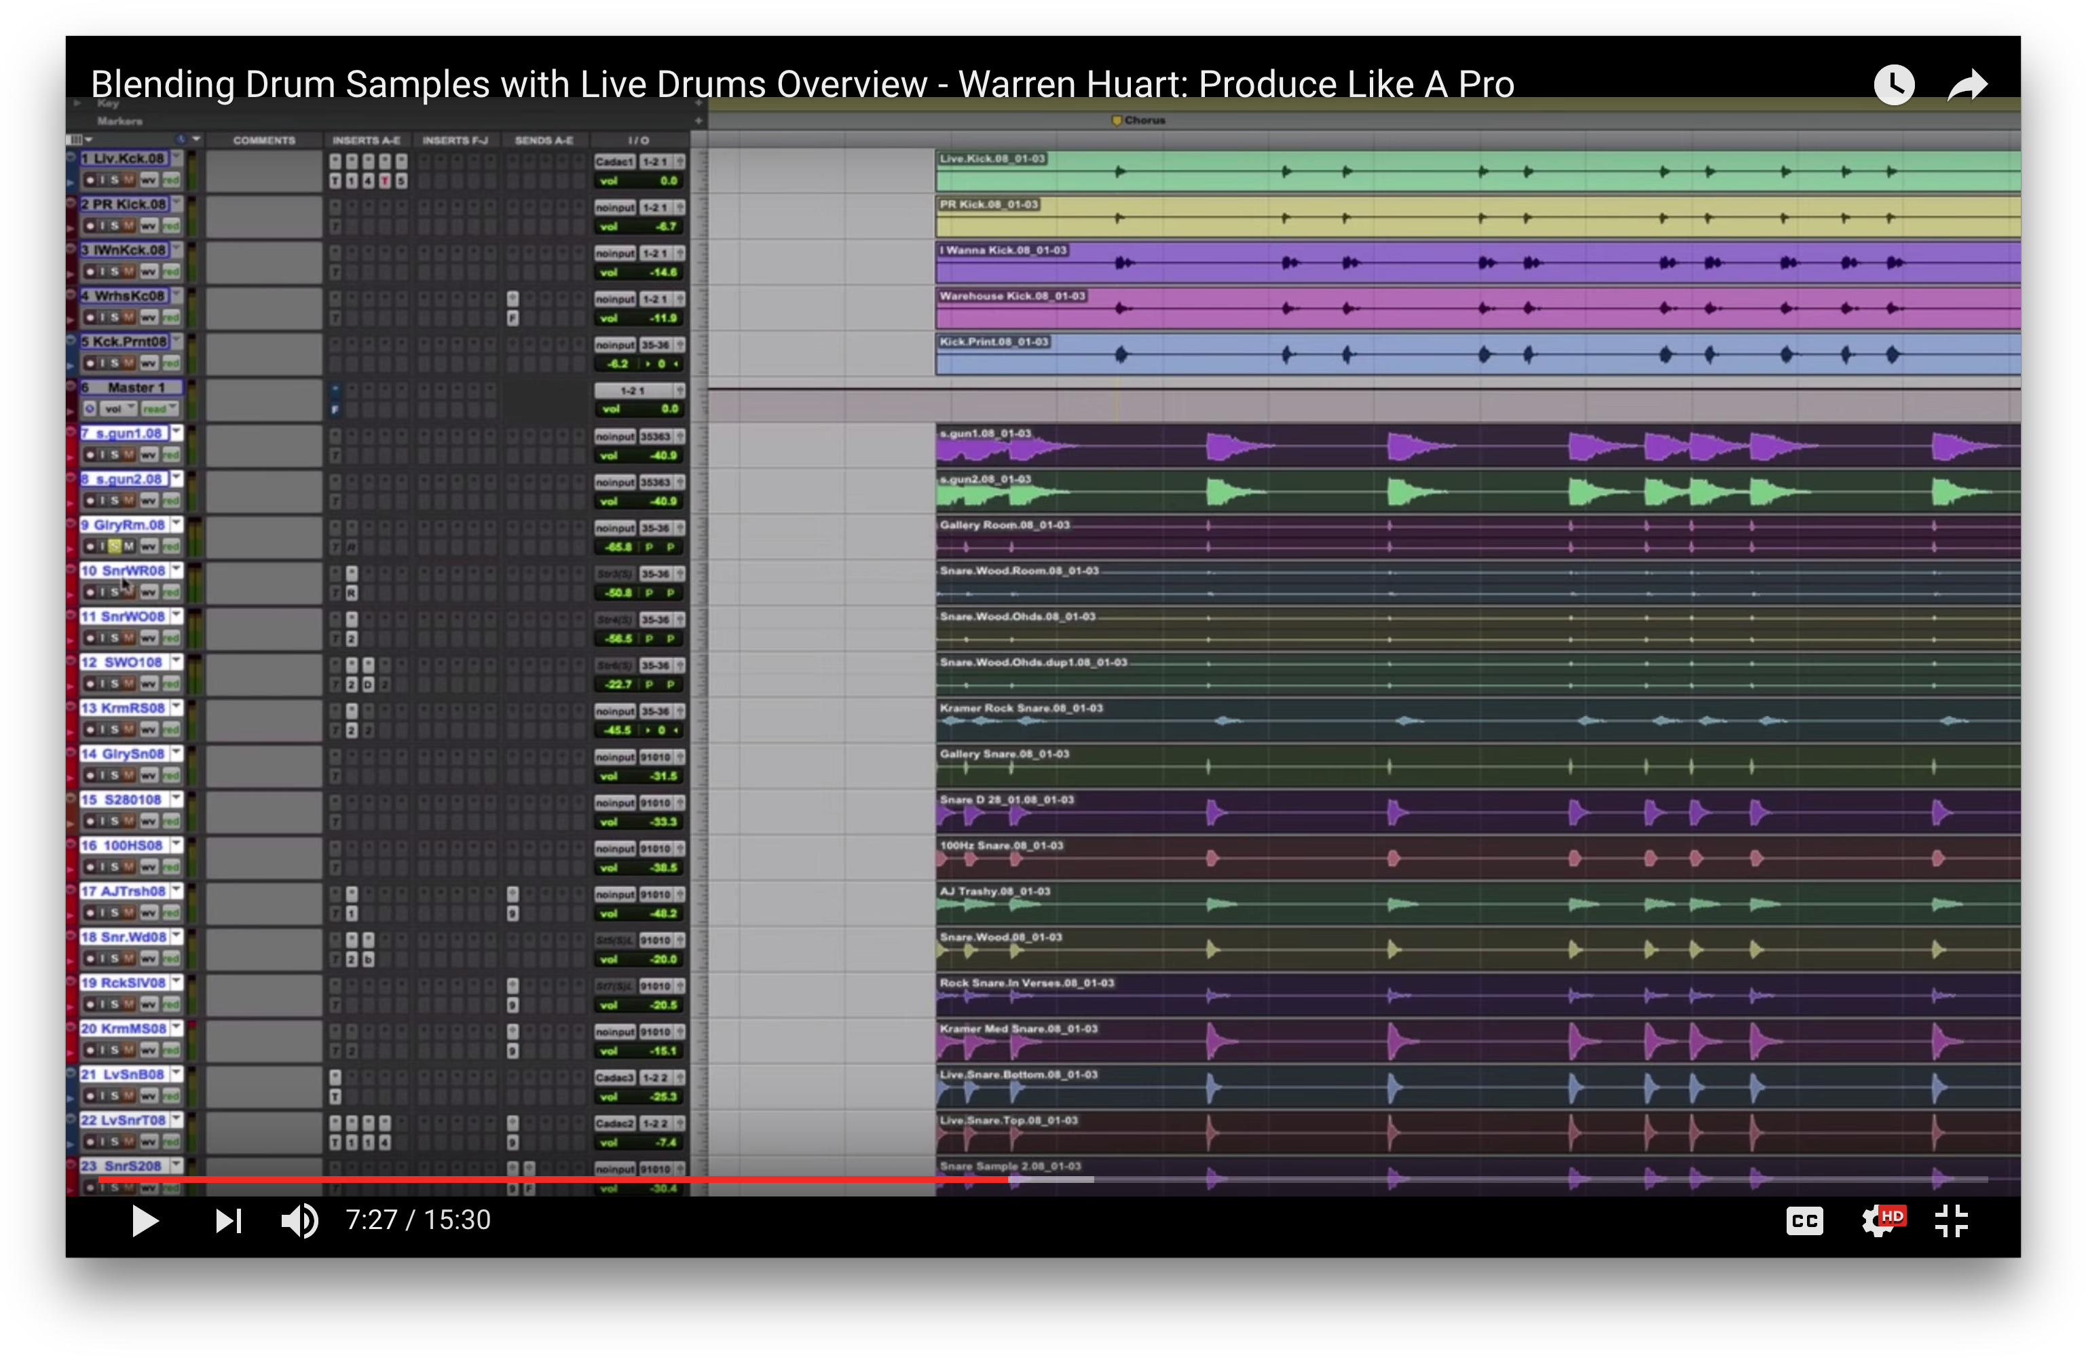Image resolution: width=2086 pixels, height=1358 pixels.
Task: Skip to the next video
Action: coord(228,1220)
